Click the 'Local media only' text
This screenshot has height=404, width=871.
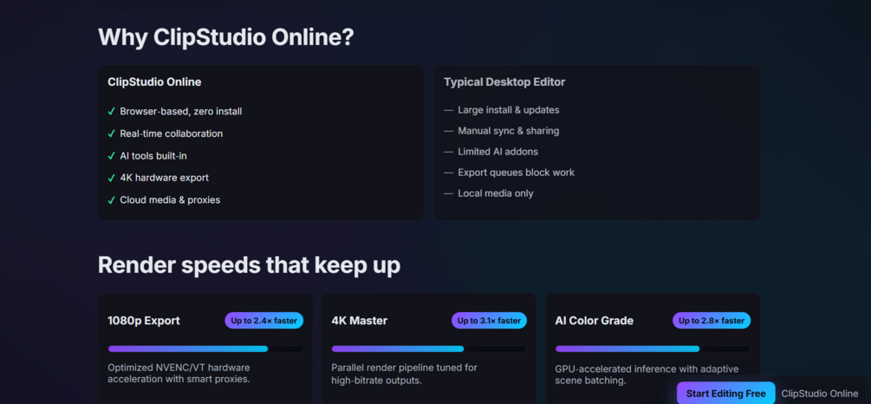(496, 193)
